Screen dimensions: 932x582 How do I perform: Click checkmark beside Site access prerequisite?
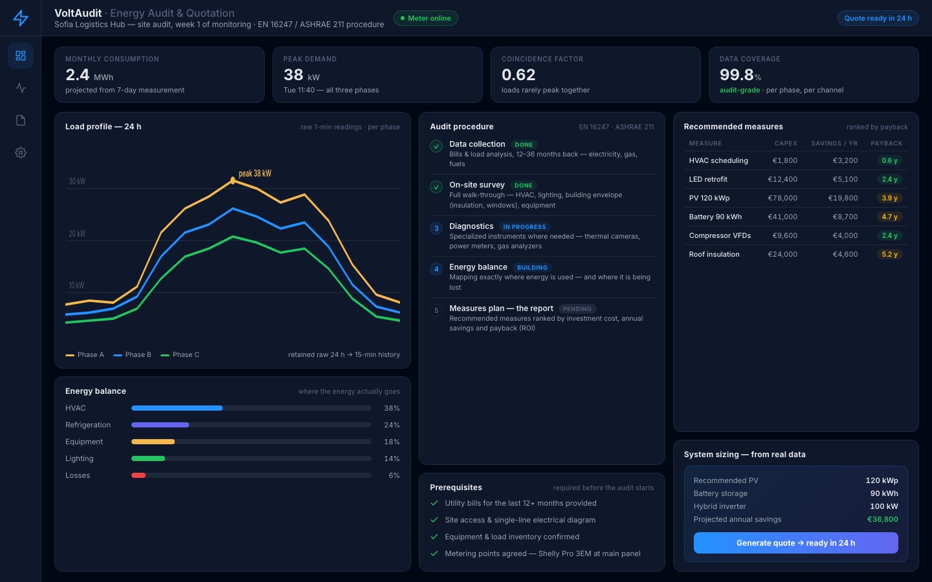434,520
